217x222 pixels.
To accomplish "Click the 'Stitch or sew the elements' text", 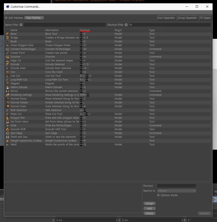I will (60, 137).
